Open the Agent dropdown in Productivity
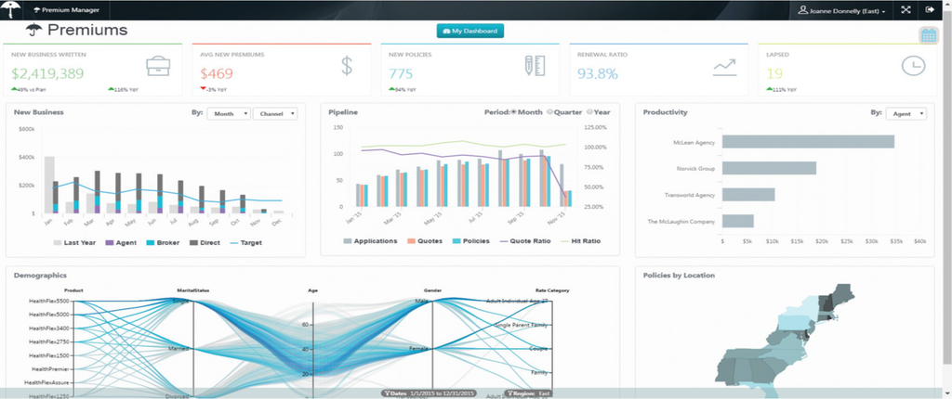The image size is (952, 399). 906,113
